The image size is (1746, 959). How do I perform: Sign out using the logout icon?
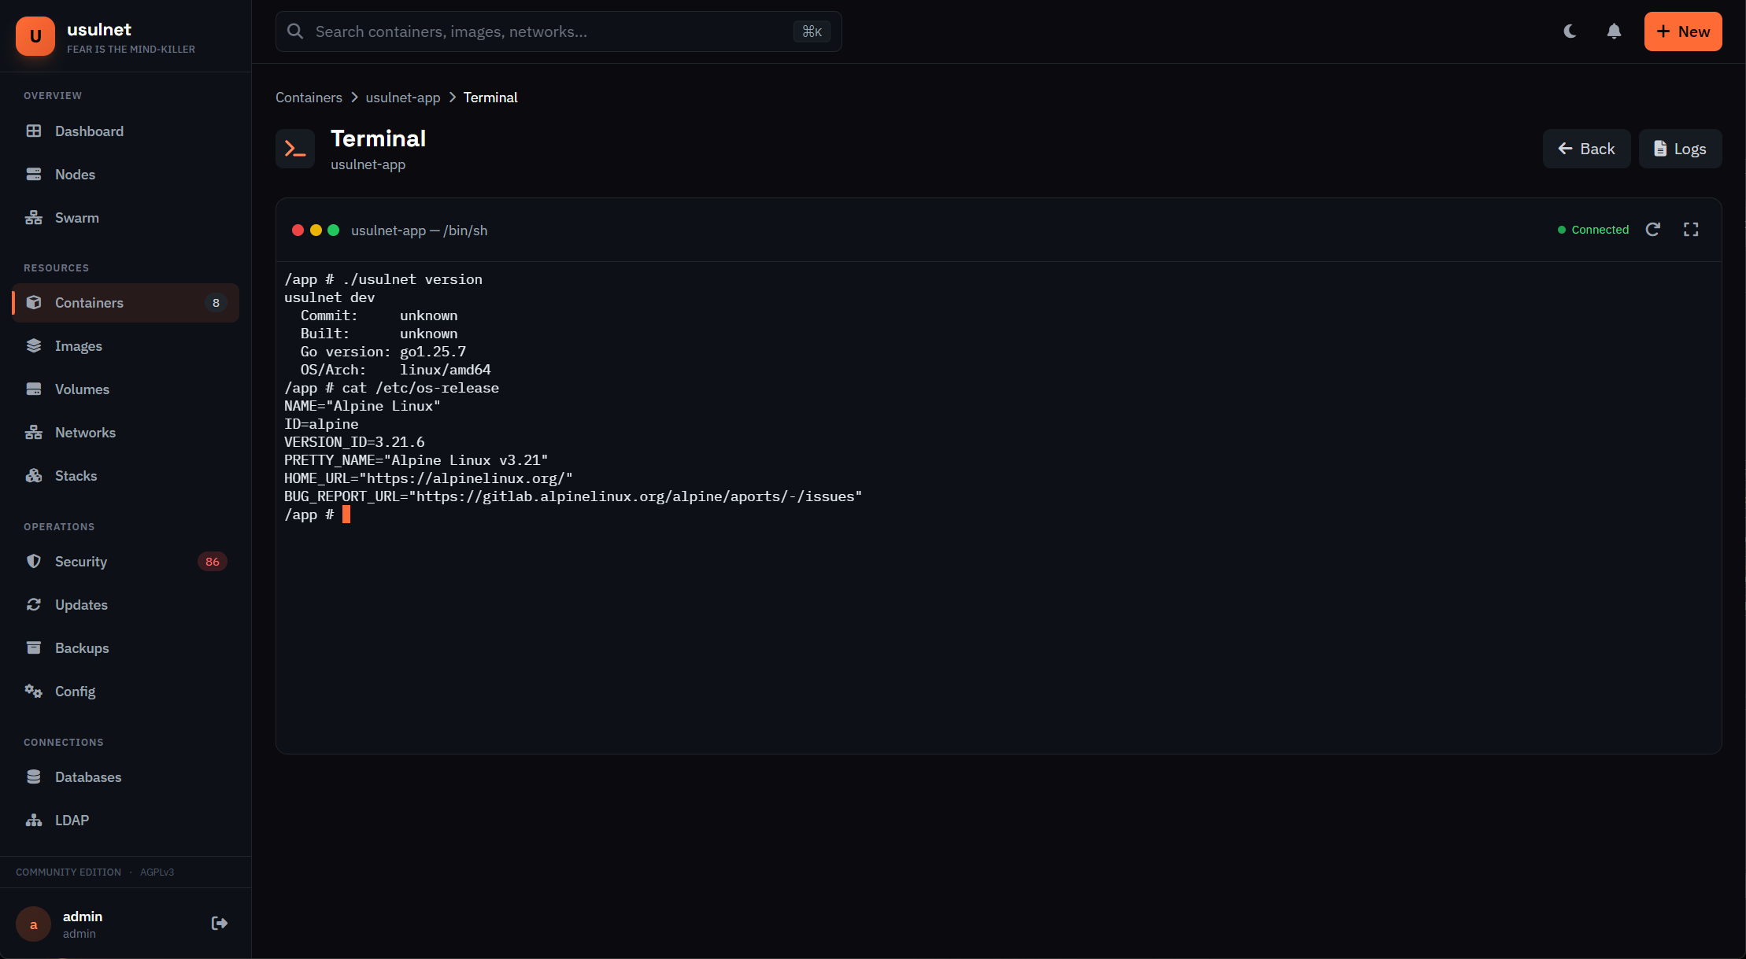219,923
